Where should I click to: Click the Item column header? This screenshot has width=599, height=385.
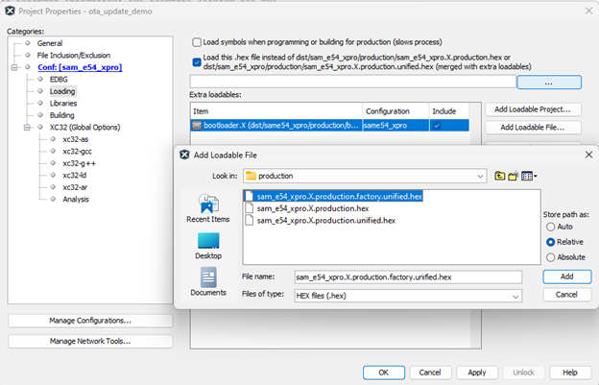tap(276, 111)
